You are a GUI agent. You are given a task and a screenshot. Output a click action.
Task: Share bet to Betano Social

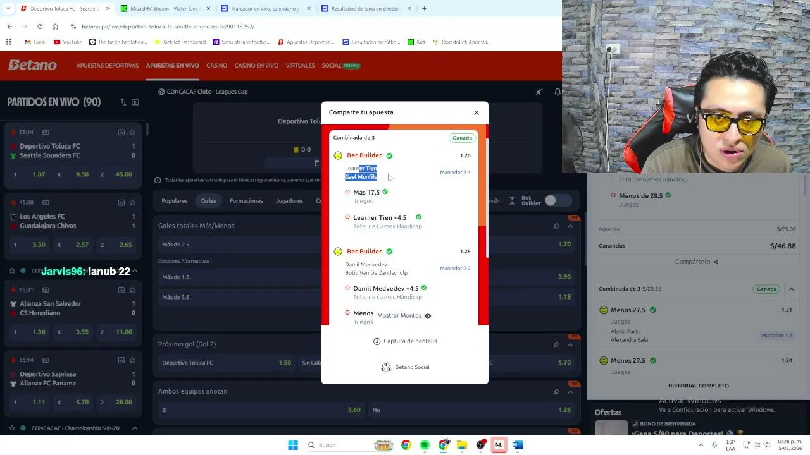[405, 367]
